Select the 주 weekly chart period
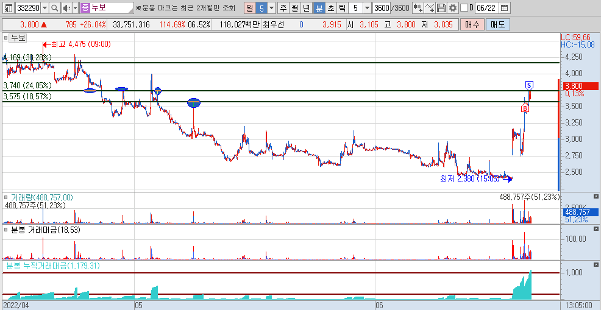 point(283,8)
